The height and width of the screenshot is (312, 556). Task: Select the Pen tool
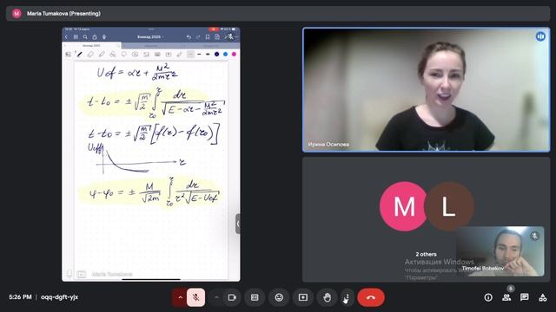79,54
